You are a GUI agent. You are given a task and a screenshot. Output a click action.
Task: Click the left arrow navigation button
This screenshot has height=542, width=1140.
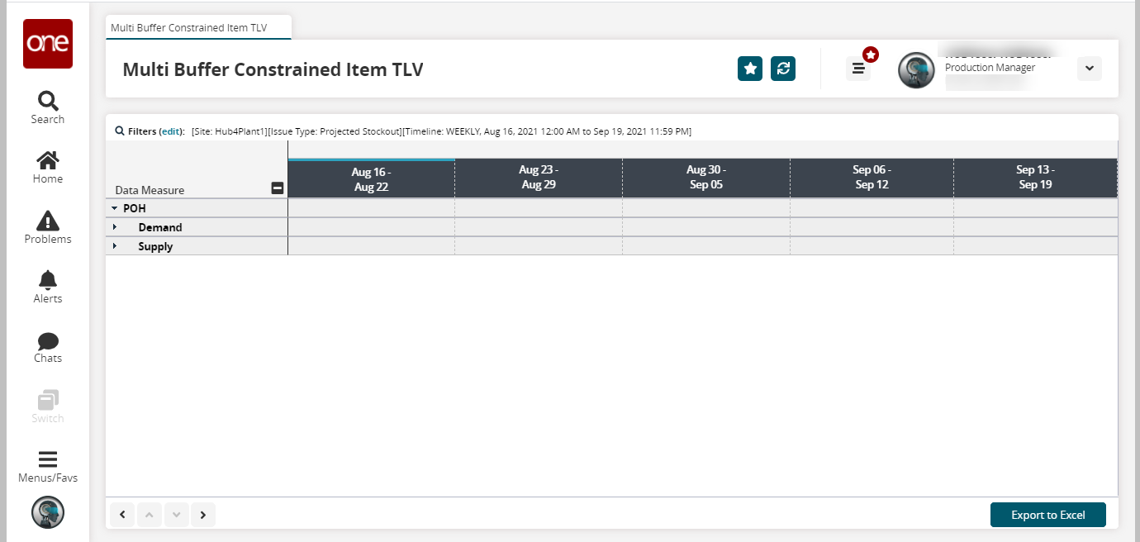click(122, 515)
